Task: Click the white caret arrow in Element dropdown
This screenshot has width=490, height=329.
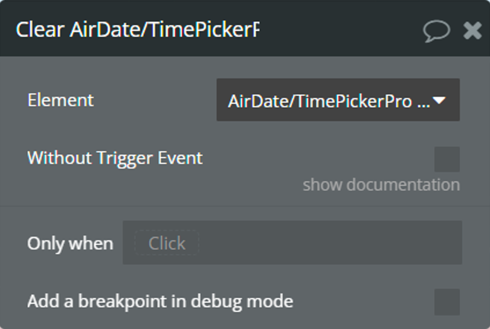Action: 439,100
